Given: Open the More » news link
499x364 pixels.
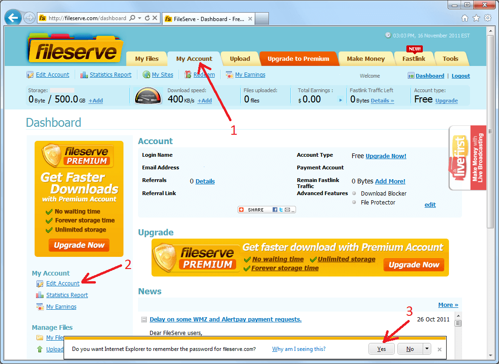Looking at the screenshot, I should [448, 305].
